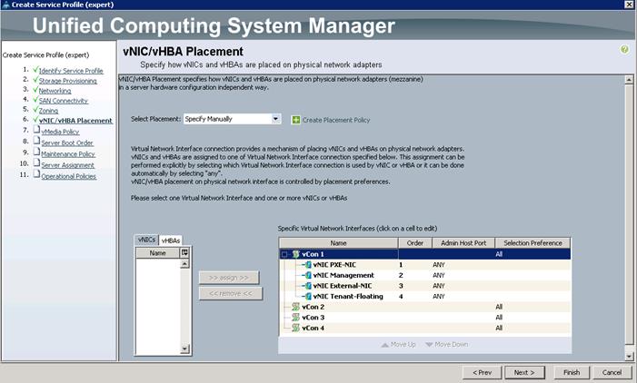Click the green checkmark next to SAN Connectivity

pyautogui.click(x=35, y=100)
